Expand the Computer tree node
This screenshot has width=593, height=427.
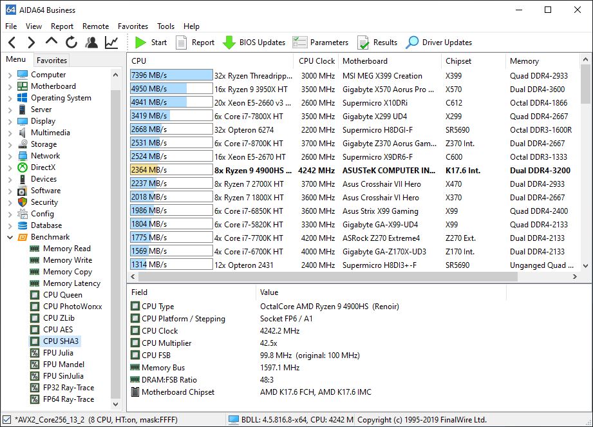point(10,75)
